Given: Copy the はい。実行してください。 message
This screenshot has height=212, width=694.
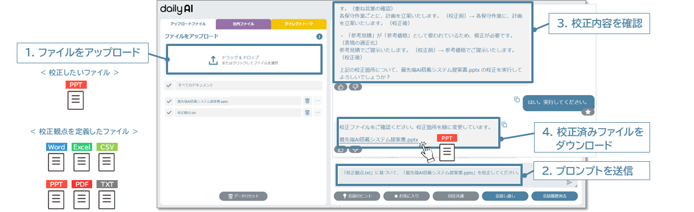Looking at the screenshot, I should tap(517, 100).
